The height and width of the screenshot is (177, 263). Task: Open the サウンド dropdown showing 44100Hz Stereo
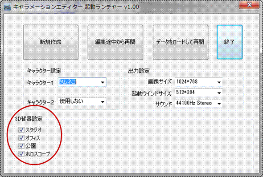199,103
